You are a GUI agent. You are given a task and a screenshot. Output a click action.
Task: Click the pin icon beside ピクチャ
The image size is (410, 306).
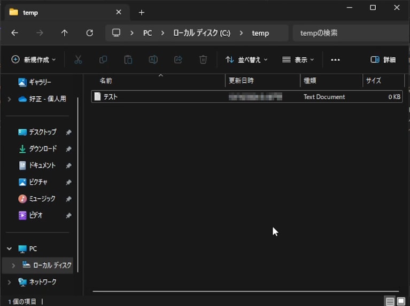point(68,182)
